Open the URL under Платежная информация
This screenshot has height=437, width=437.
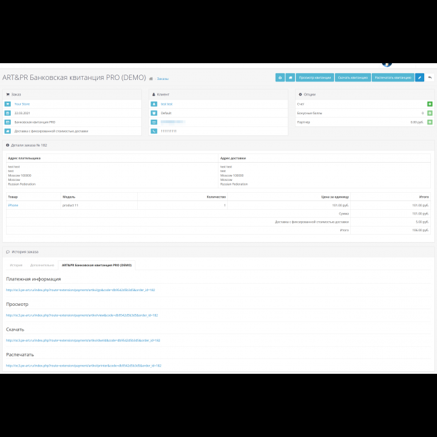click(80, 290)
